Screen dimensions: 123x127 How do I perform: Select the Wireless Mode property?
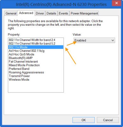[36, 79]
